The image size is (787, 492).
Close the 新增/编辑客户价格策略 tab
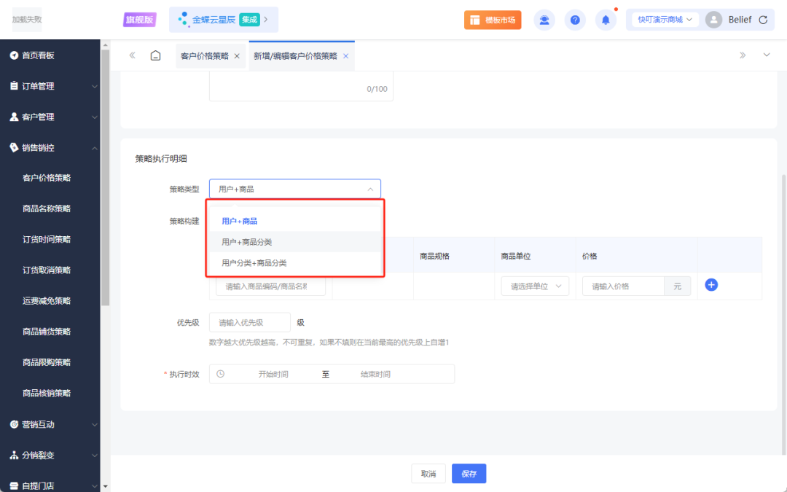pos(345,56)
